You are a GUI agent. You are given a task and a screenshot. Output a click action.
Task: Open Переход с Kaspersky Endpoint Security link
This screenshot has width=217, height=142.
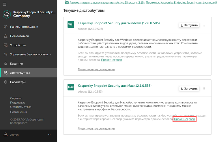(x=182, y=3)
